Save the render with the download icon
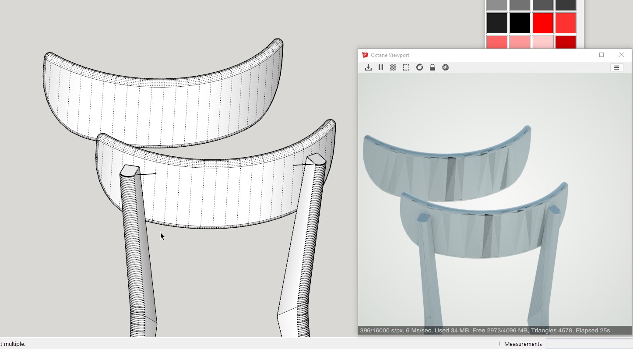The image size is (633, 349). (368, 67)
